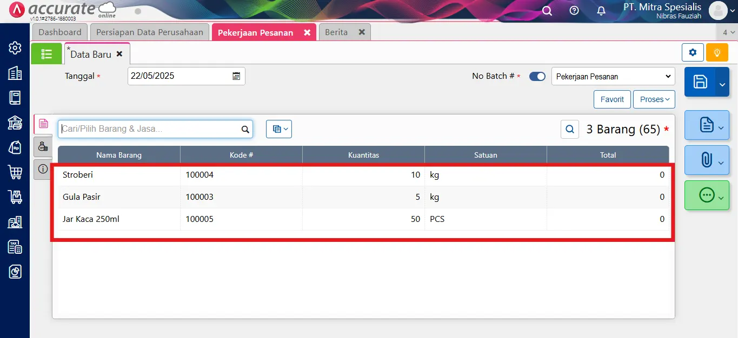Click the Kuantitas cell for Gula Pasir
The height and width of the screenshot is (338, 738).
[363, 197]
